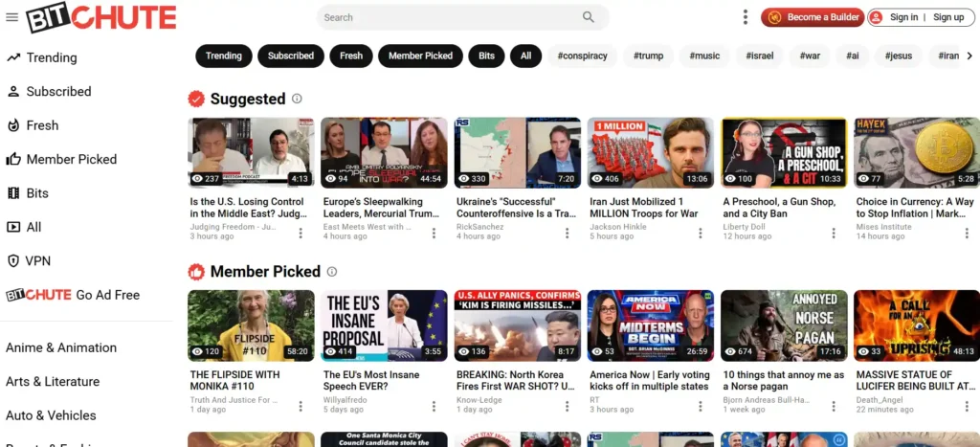Open the Auto & Vehicles category
This screenshot has width=980, height=447.
pyautogui.click(x=52, y=415)
